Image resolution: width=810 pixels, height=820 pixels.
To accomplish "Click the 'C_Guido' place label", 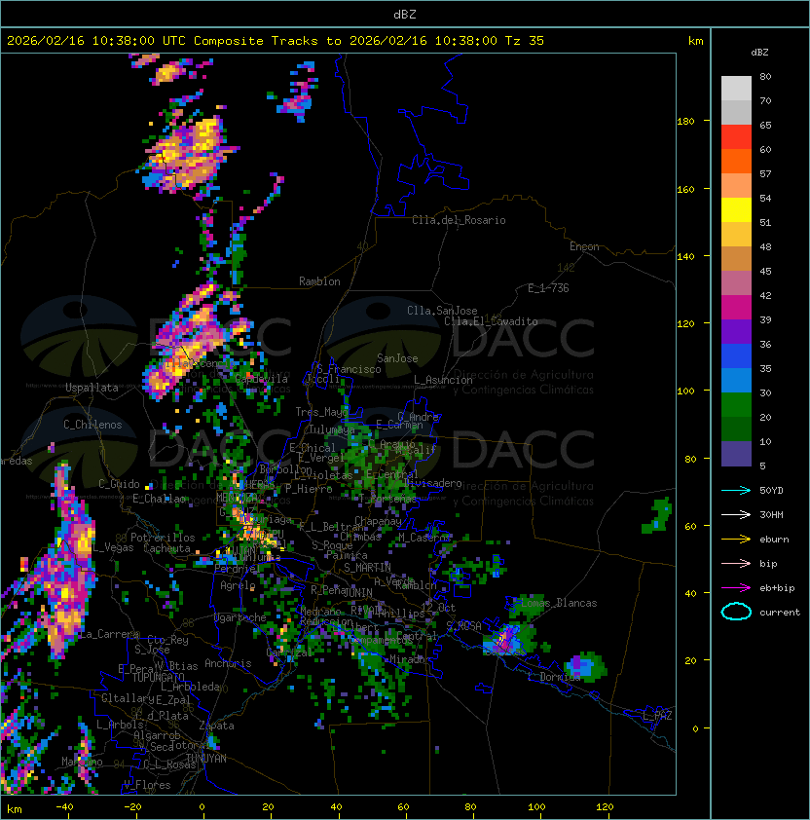I will coord(119,484).
